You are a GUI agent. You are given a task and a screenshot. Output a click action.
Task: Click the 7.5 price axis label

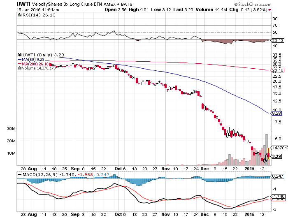click(x=278, y=122)
